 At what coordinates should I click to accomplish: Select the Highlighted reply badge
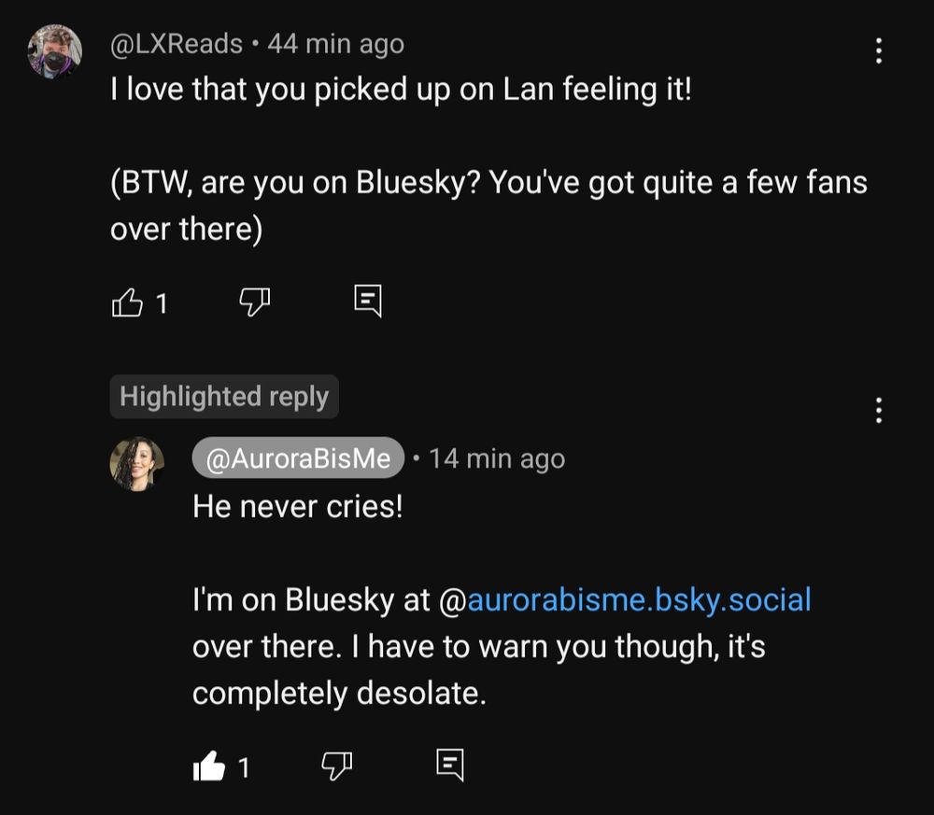coord(224,396)
